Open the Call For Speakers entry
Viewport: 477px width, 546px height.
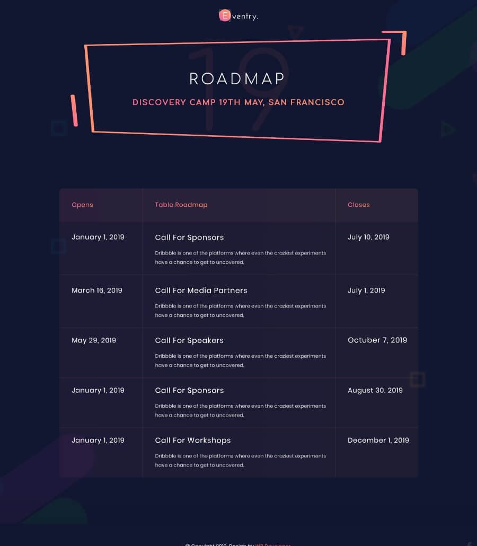[x=189, y=340]
